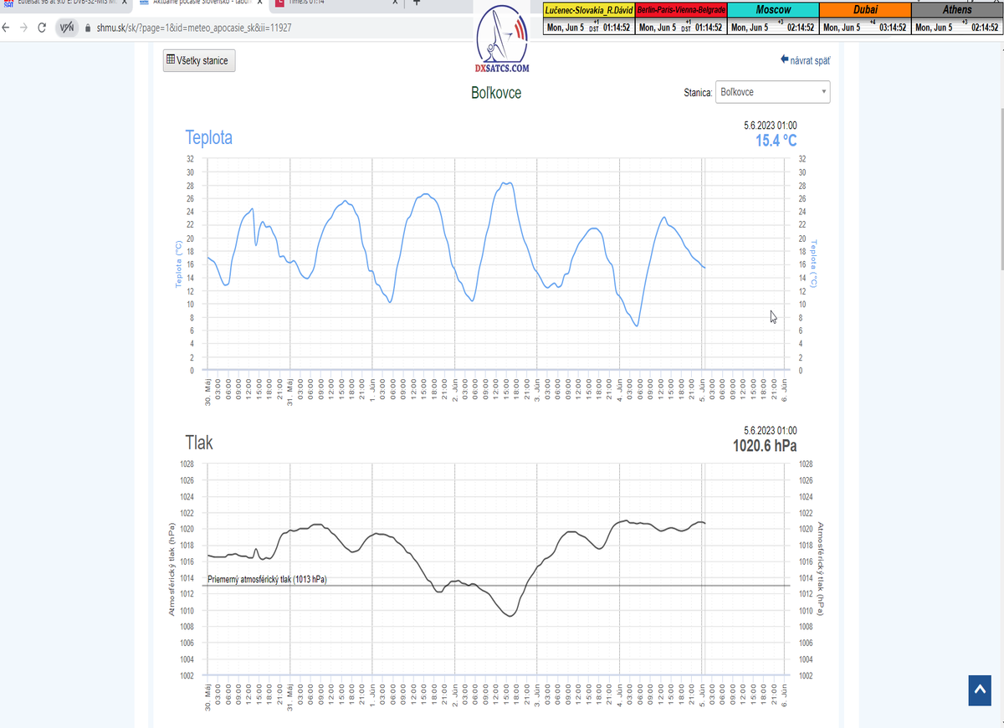Click the scroll-to-top arrow button
Screen dimensions: 1004x728
tap(979, 690)
